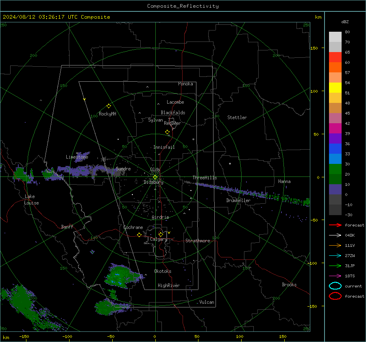Click the Okotoks label
This screenshot has width=366, height=342.
tap(163, 271)
